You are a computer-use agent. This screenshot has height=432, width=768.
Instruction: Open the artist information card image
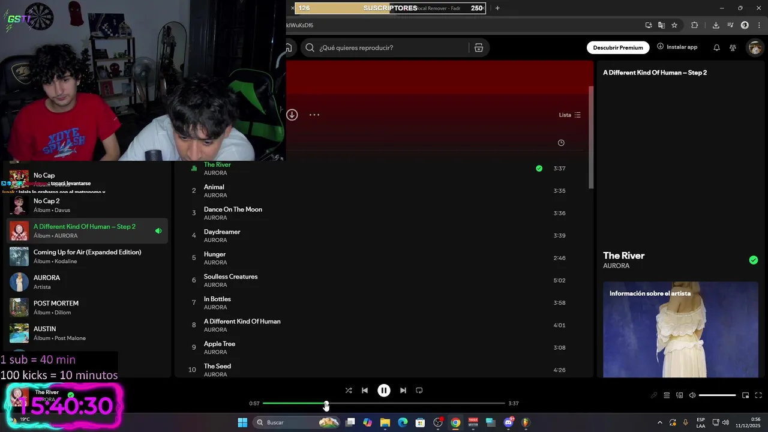pos(680,330)
